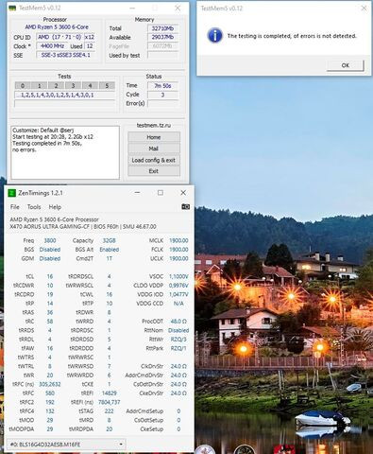Click the tMRDPDA value 20

[x=110, y=429]
